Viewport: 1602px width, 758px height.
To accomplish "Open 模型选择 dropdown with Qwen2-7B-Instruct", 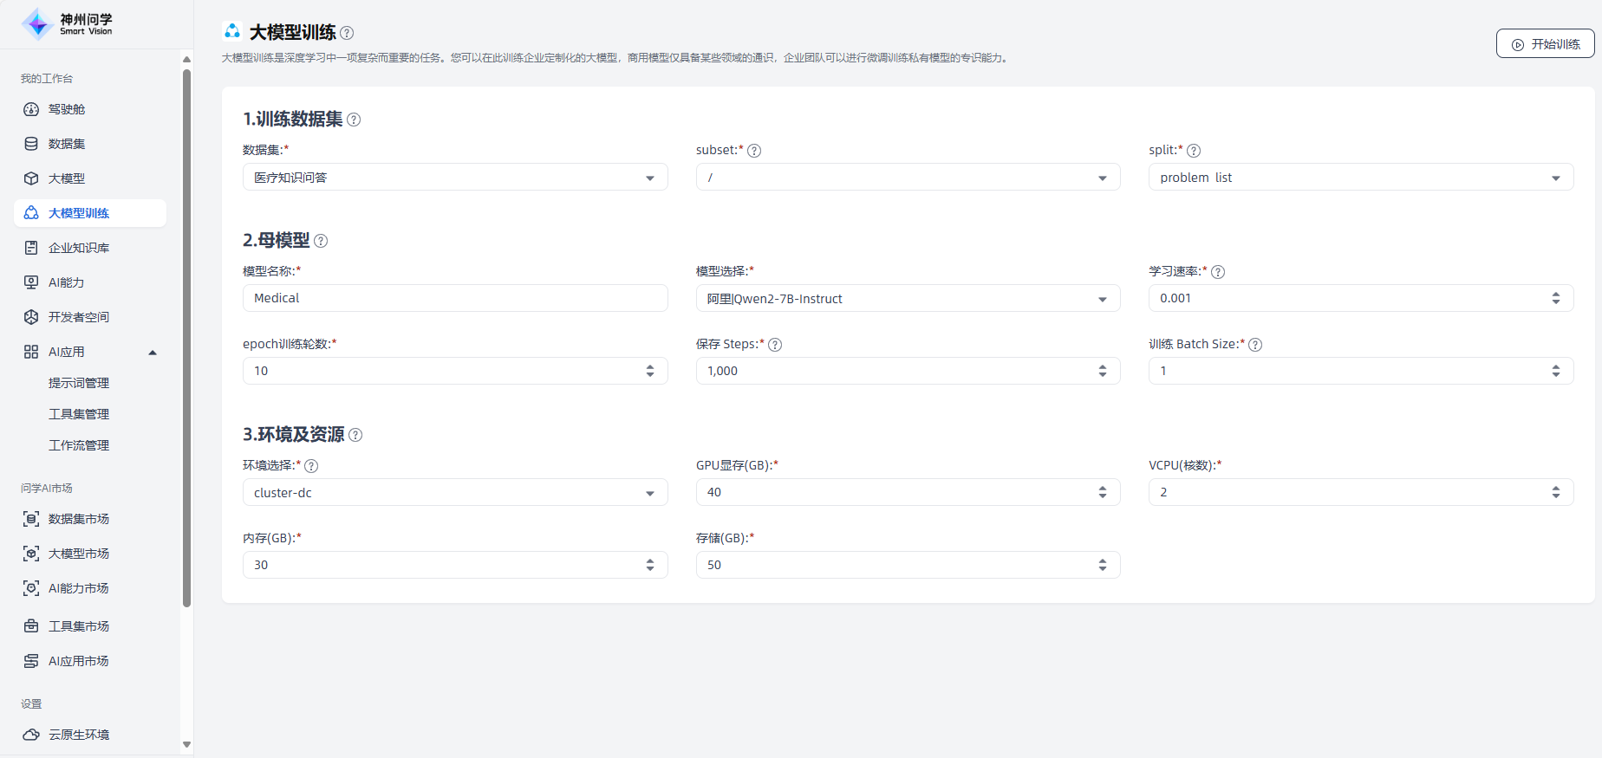I will 908,299.
